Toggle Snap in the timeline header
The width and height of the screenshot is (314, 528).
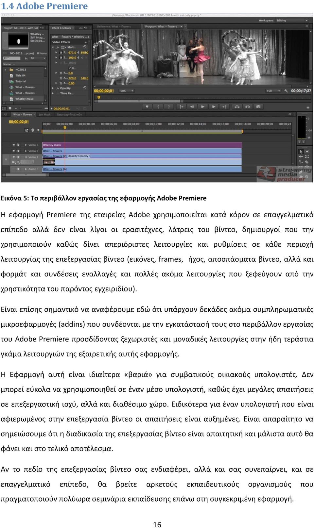(x=27, y=130)
